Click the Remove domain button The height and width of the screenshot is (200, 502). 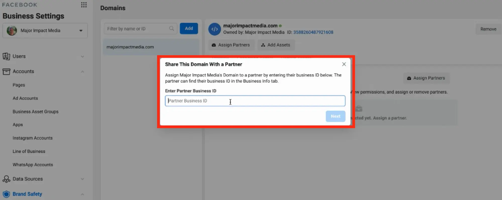pyautogui.click(x=488, y=29)
